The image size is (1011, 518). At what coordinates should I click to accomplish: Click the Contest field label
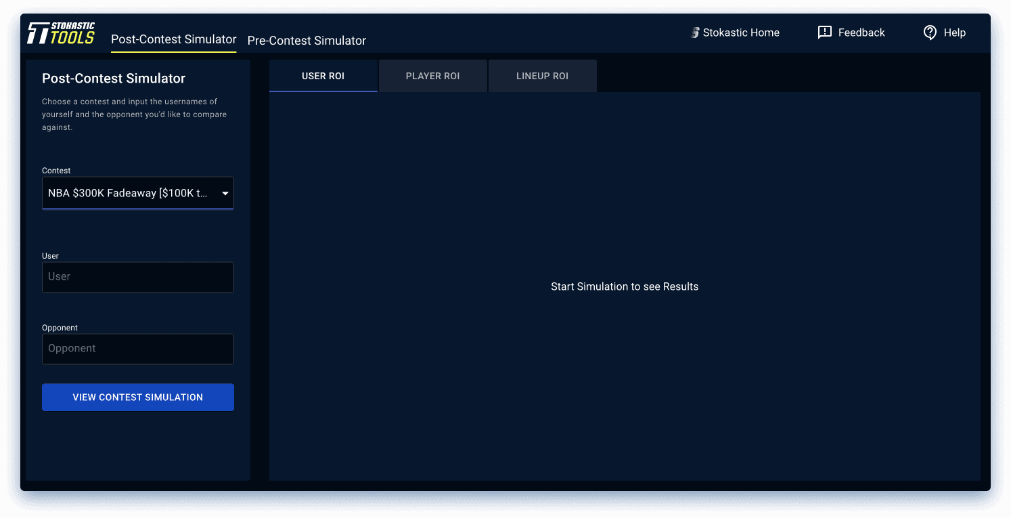point(56,171)
